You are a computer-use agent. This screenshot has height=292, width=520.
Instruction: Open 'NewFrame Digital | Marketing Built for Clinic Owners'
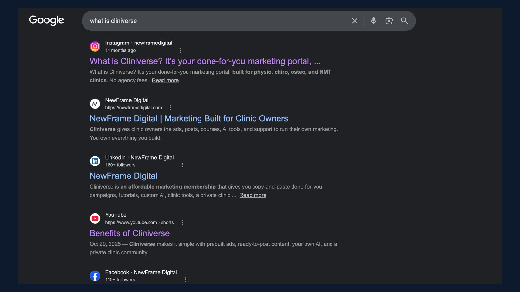[x=189, y=119]
